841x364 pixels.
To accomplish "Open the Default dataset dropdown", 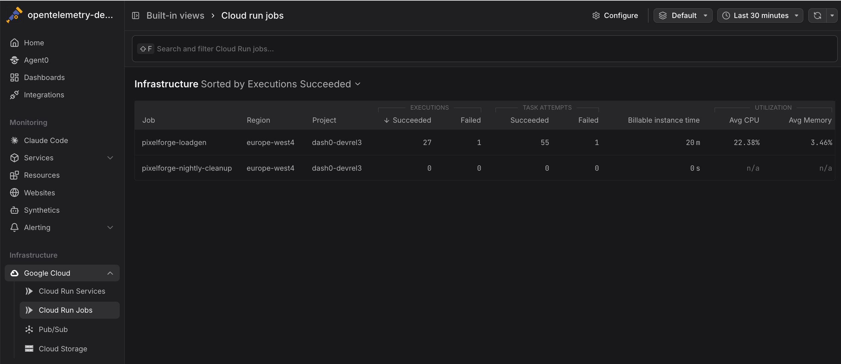I will coord(683,16).
